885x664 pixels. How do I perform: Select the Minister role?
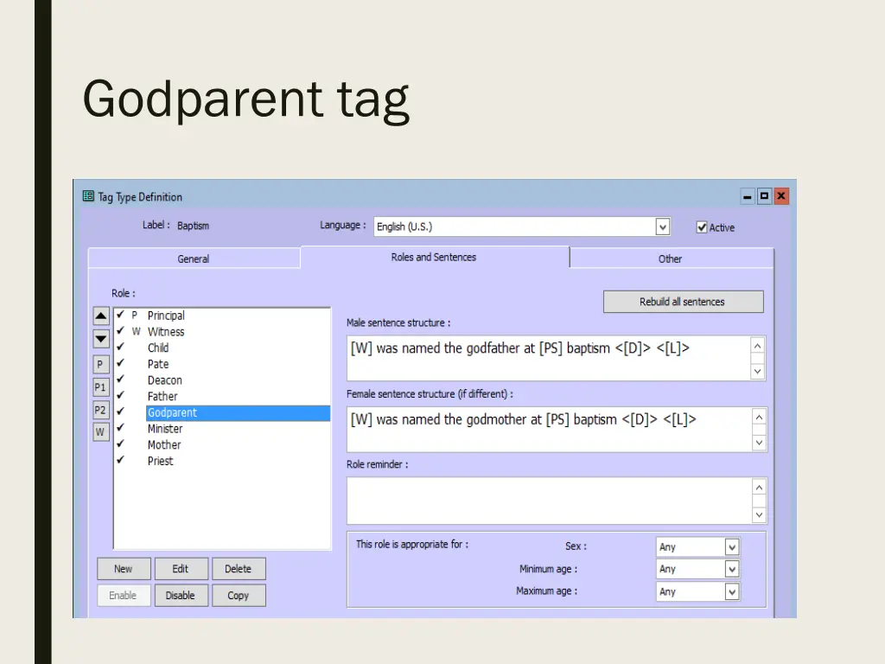(x=165, y=429)
